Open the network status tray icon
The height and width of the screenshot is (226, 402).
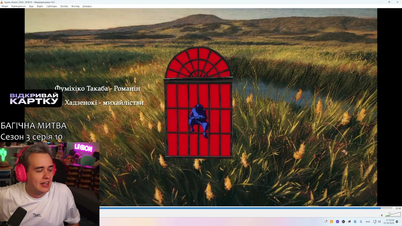(x=375, y=222)
